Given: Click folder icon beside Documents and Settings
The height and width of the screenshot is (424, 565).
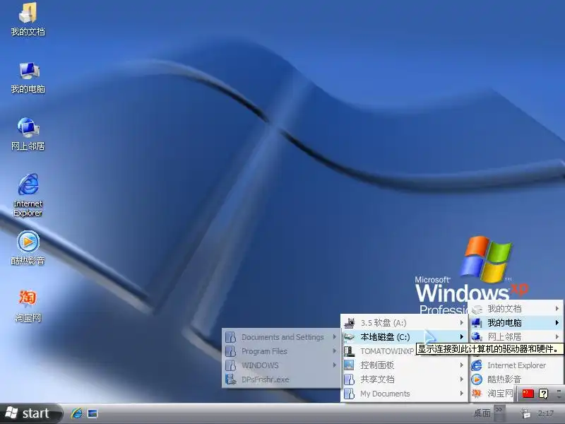Looking at the screenshot, I should tap(231, 337).
